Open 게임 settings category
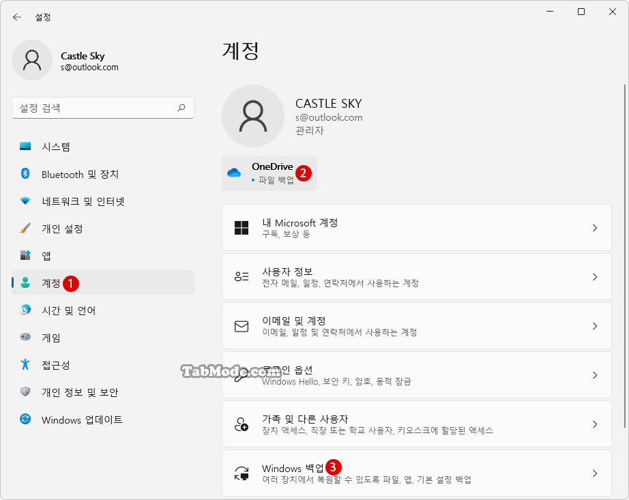The width and height of the screenshot is (629, 500). (x=103, y=337)
